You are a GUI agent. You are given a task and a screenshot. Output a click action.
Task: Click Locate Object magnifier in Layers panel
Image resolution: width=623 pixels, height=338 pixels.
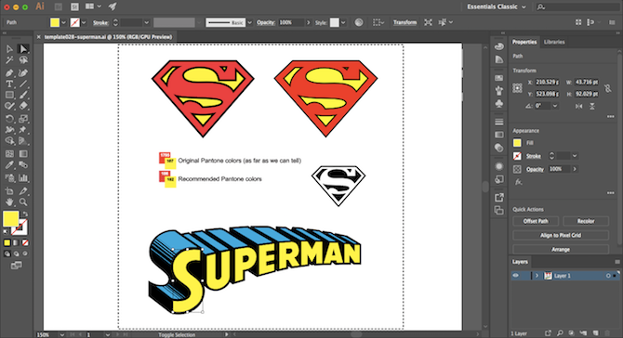[x=560, y=333]
